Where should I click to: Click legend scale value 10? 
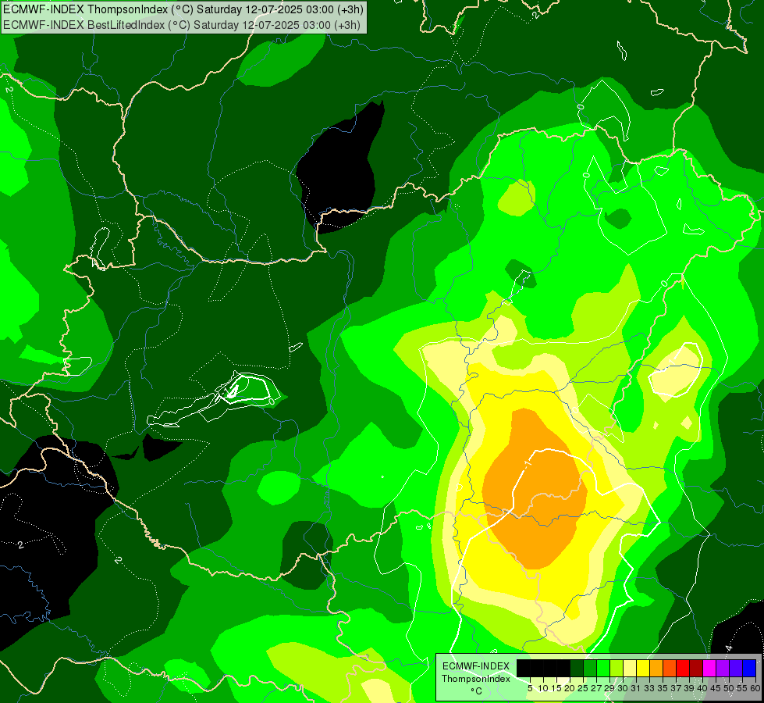pyautogui.click(x=543, y=688)
